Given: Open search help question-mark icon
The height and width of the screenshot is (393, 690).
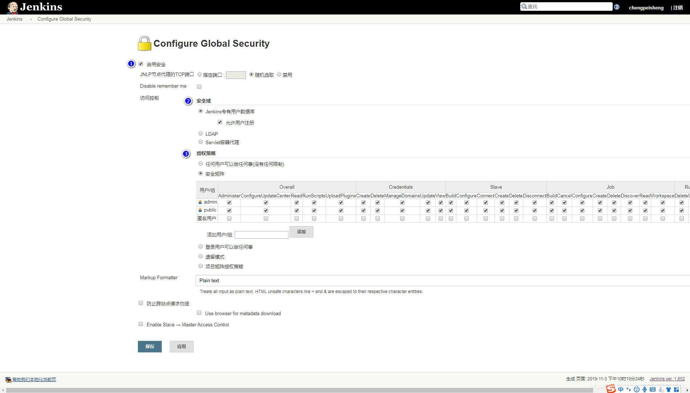Looking at the screenshot, I should coord(617,7).
